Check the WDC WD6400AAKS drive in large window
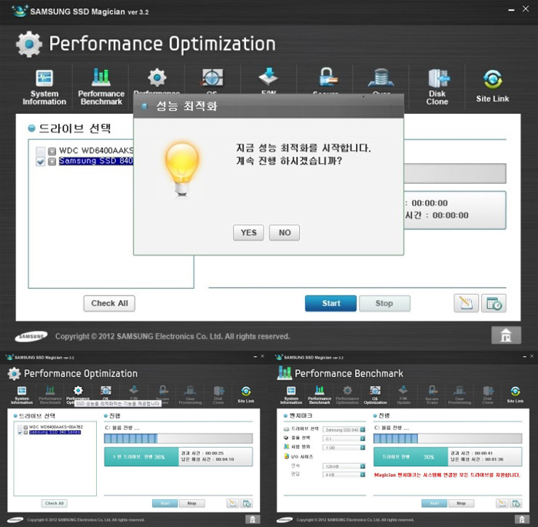The height and width of the screenshot is (527, 538). (41, 151)
